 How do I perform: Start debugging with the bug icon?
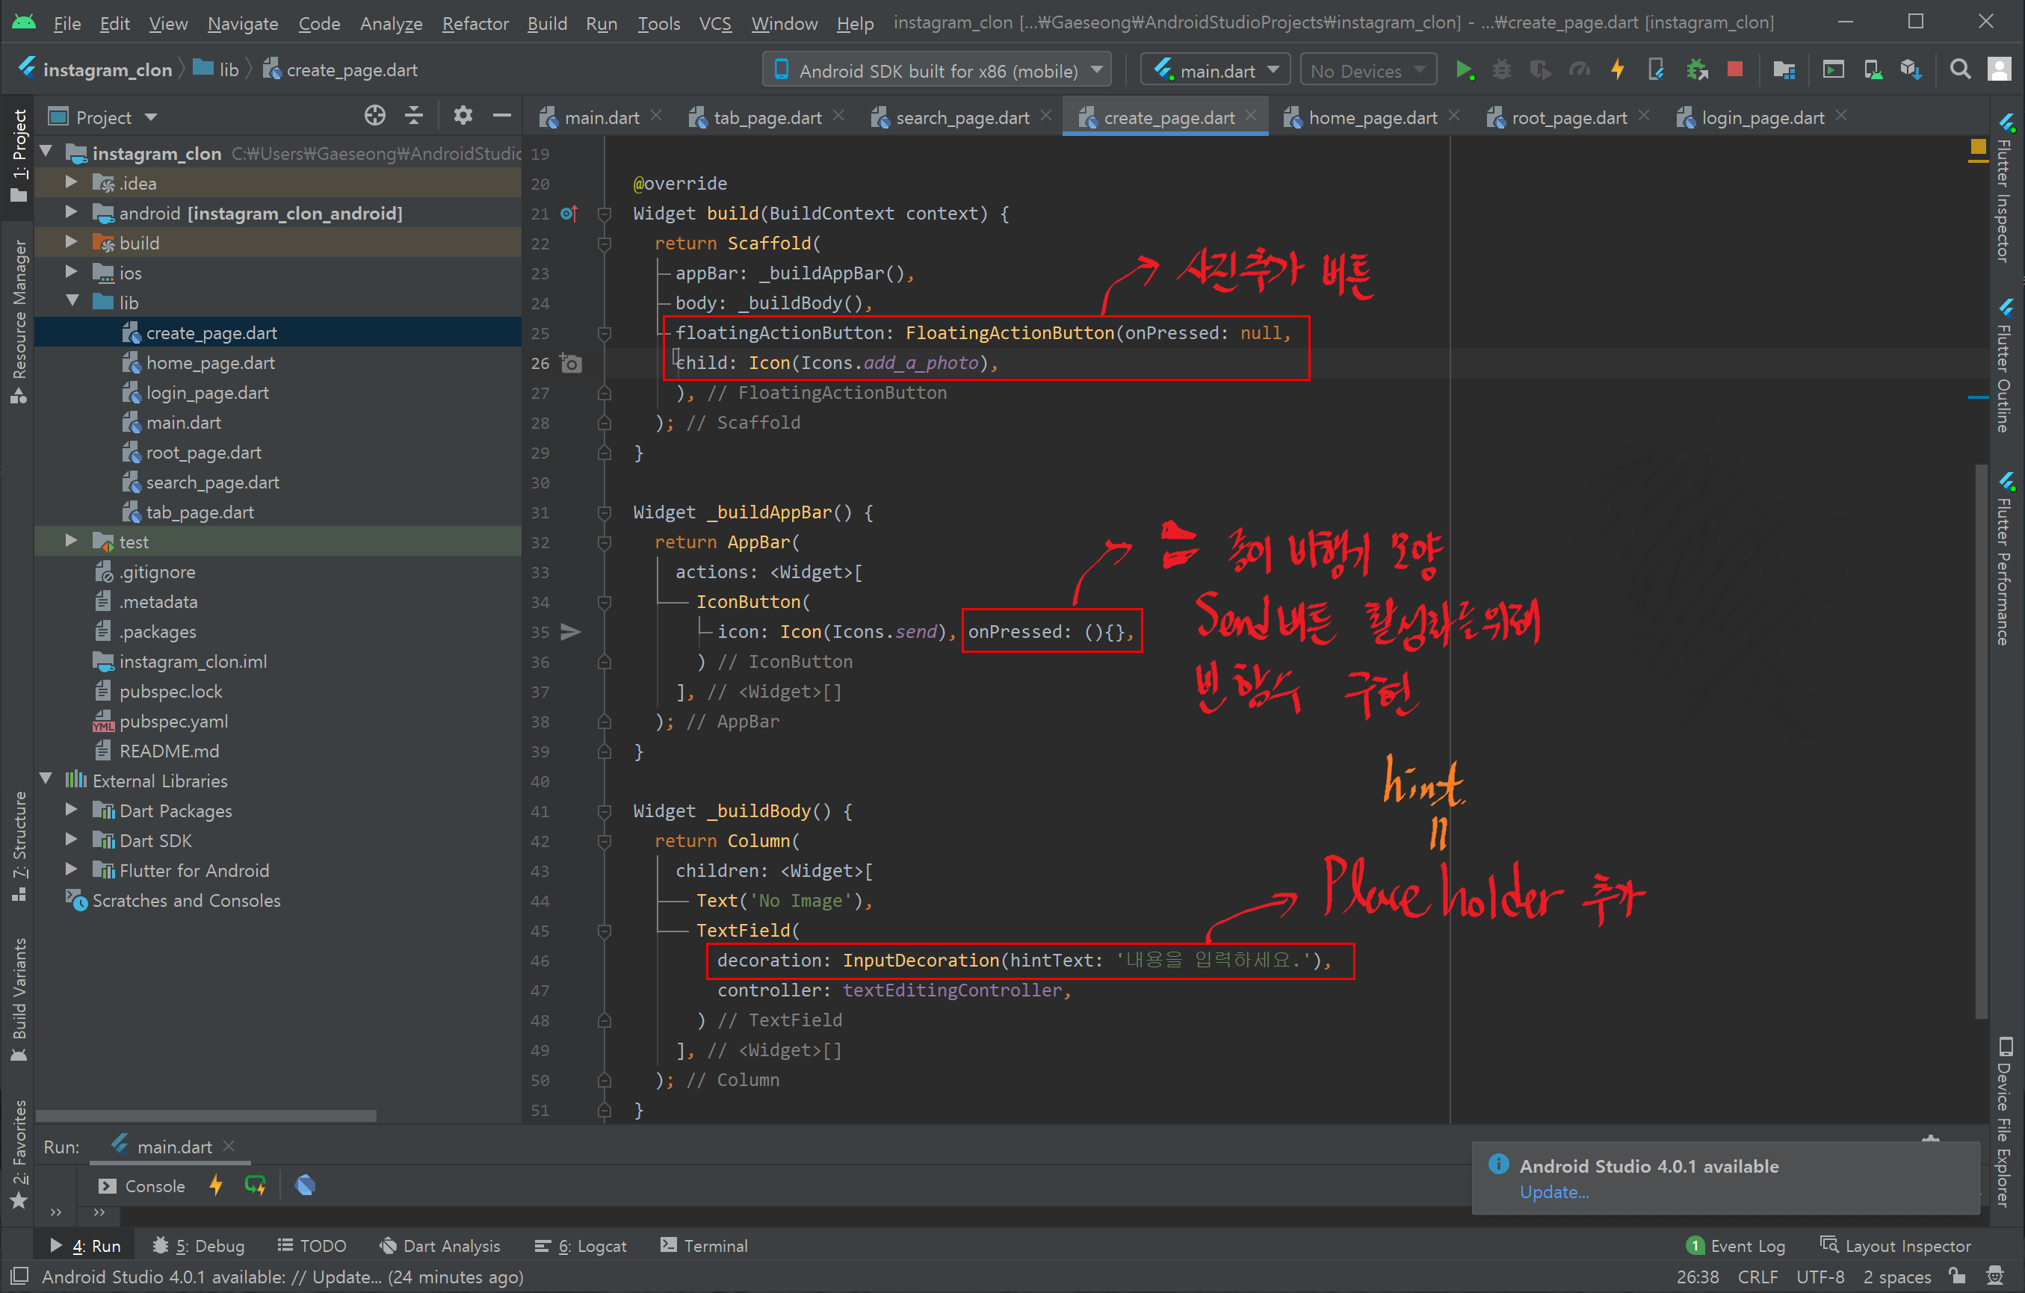tap(1502, 69)
